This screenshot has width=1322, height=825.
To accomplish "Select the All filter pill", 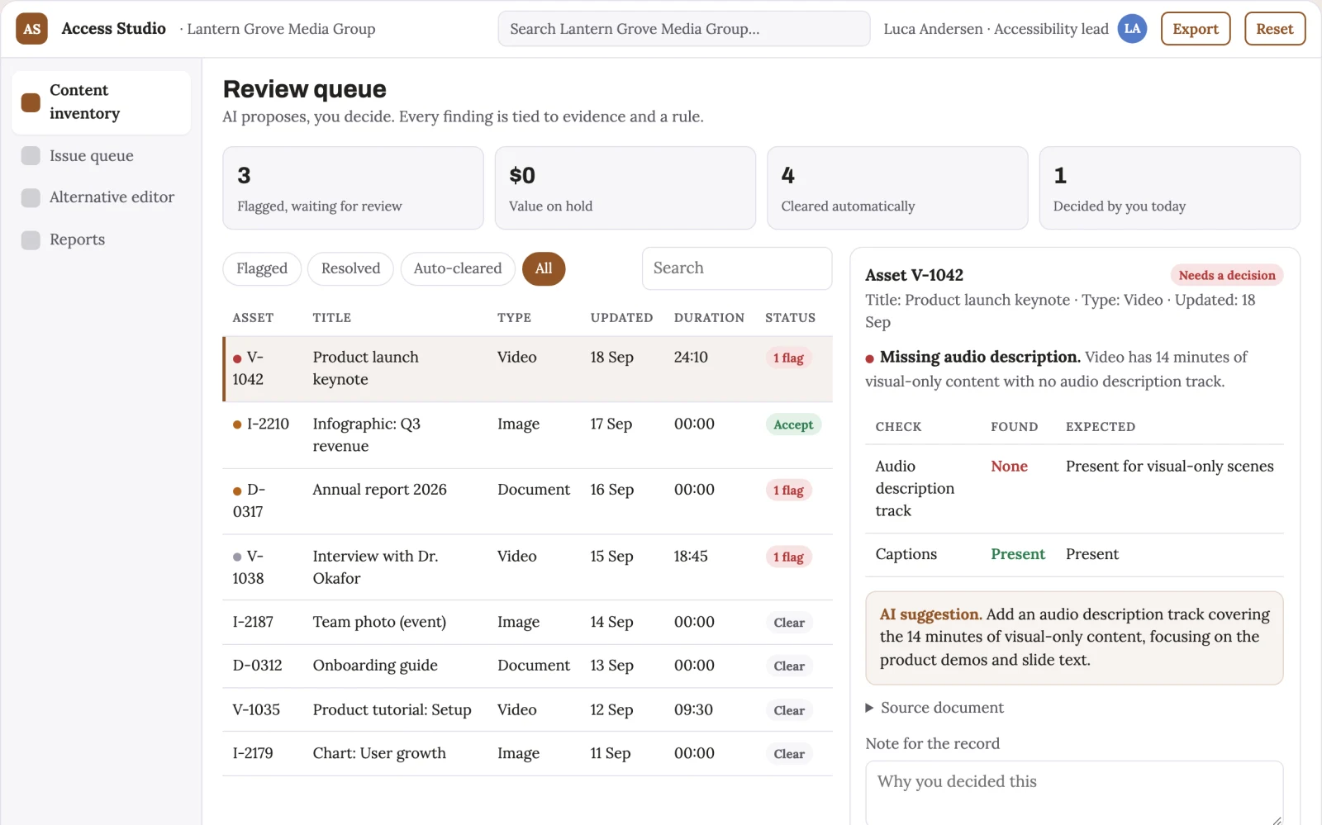I will 544,268.
